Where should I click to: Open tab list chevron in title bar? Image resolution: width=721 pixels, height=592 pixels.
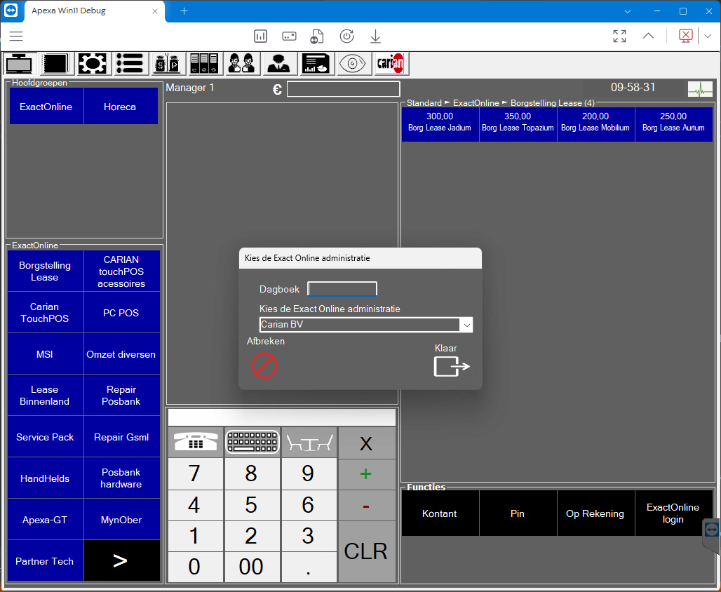click(628, 11)
